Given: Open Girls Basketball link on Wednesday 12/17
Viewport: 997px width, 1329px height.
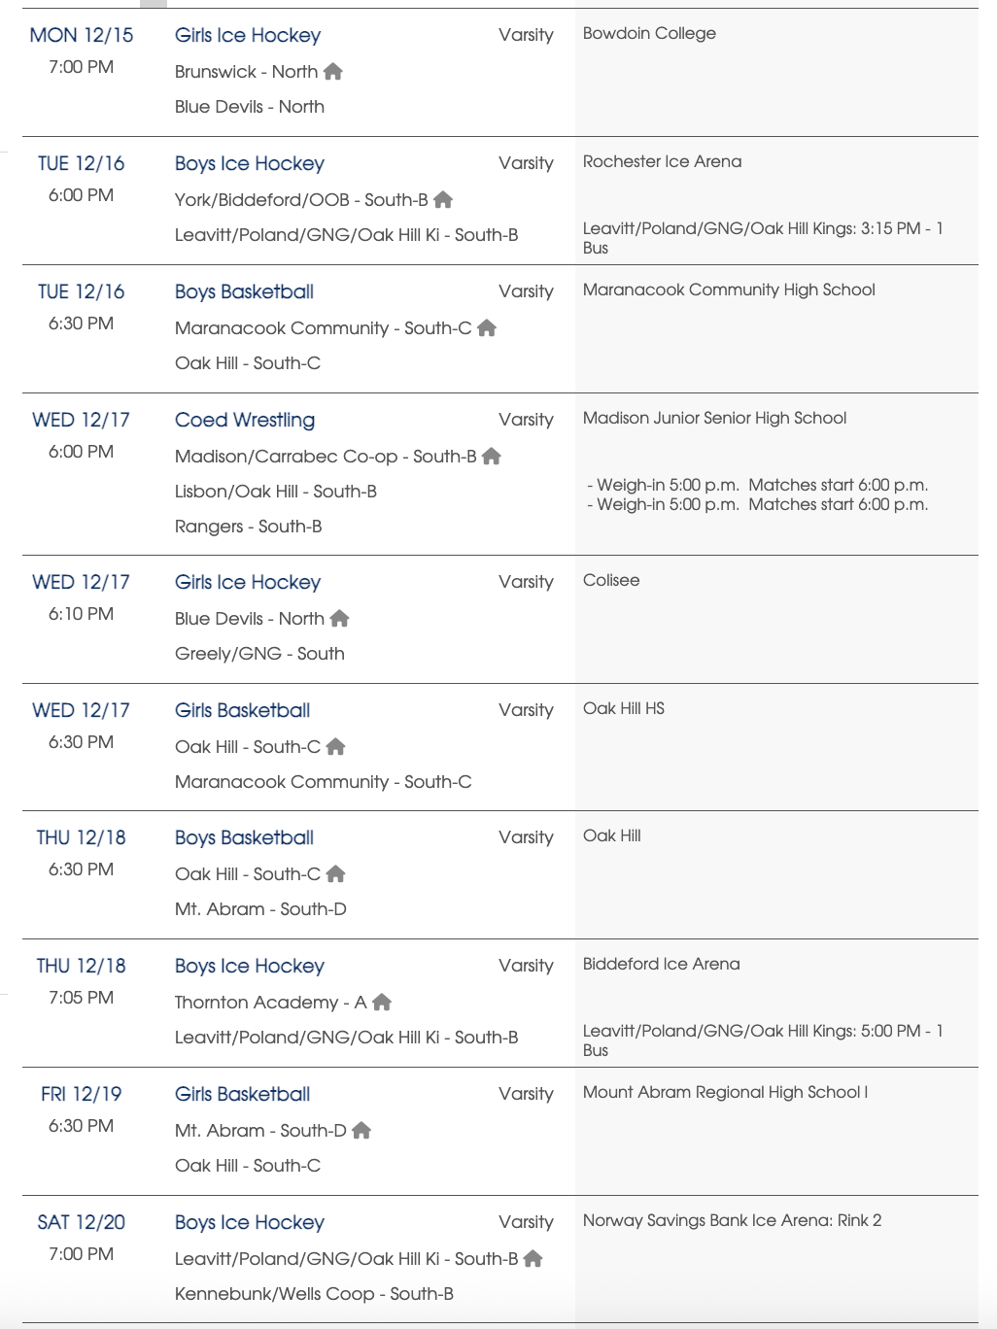Looking at the screenshot, I should coord(242,711).
